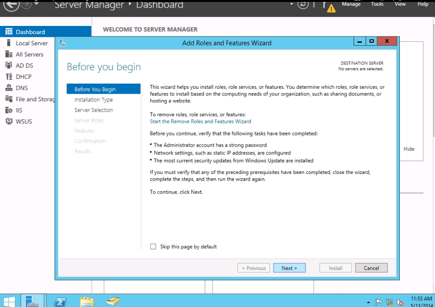Maximize the Add Roles and Features Wizard
This screenshot has width=435, height=307.
coord(371,41)
